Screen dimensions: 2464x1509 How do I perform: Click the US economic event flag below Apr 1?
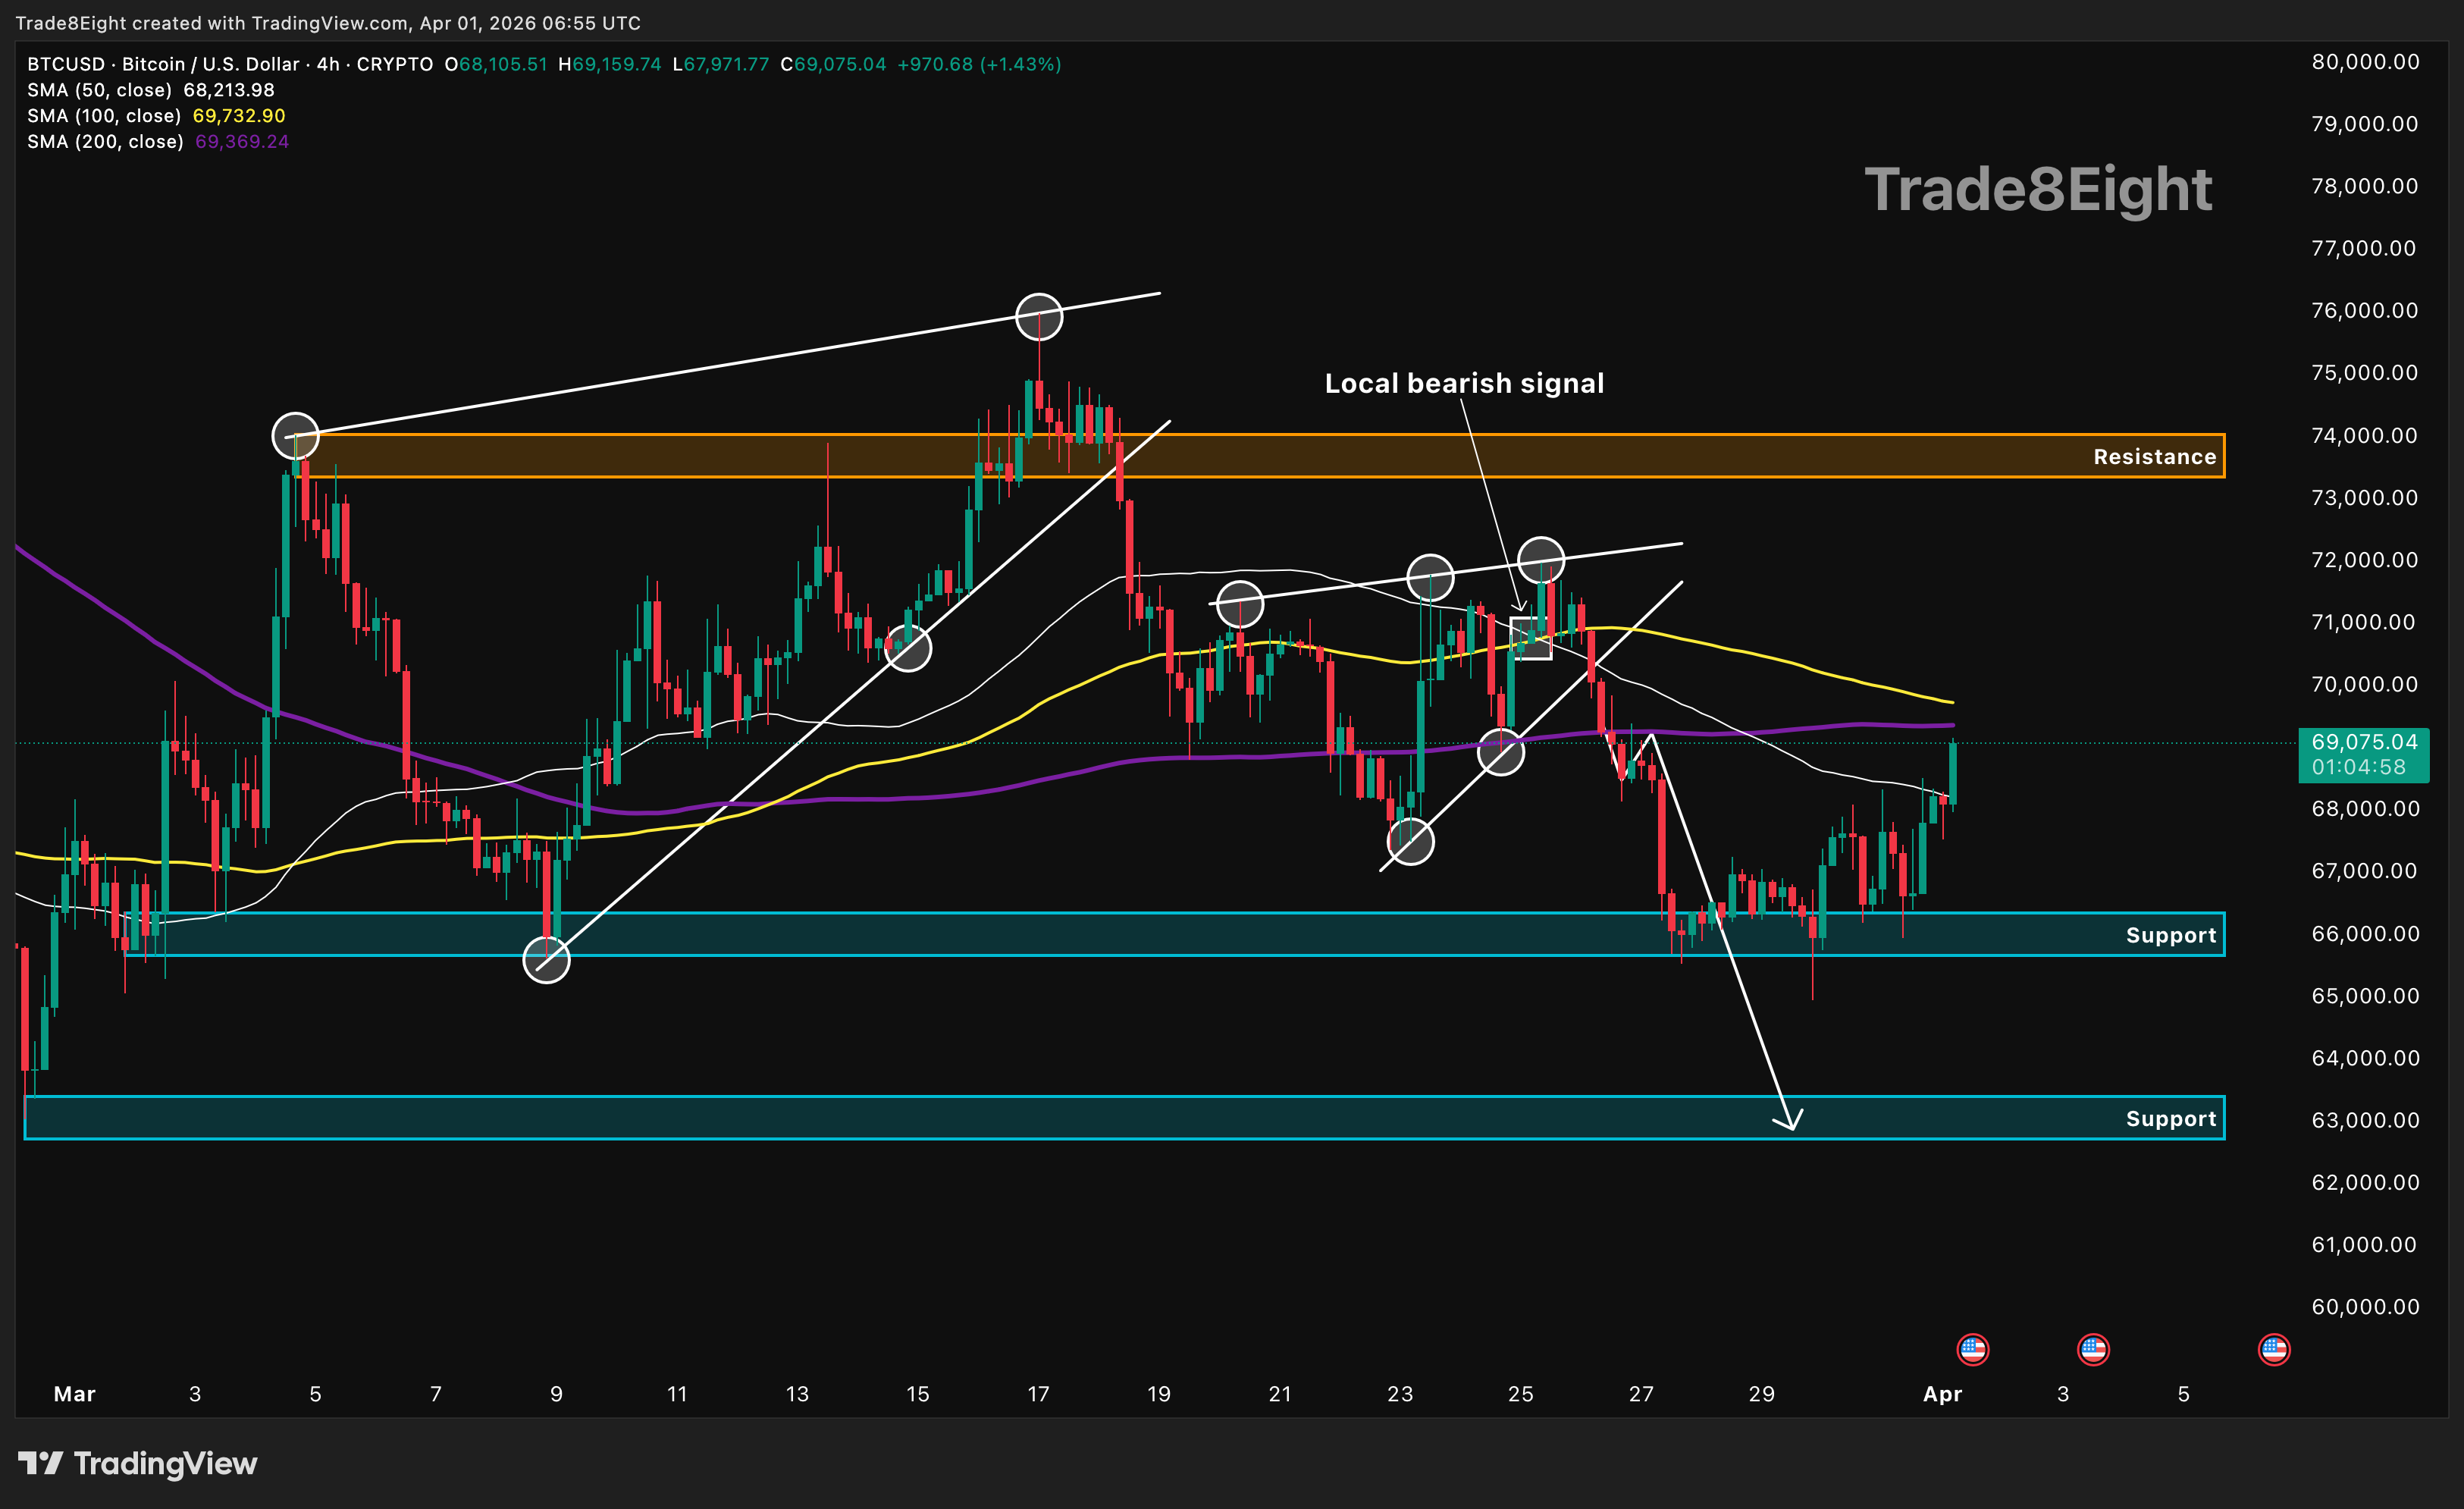[x=1972, y=1349]
